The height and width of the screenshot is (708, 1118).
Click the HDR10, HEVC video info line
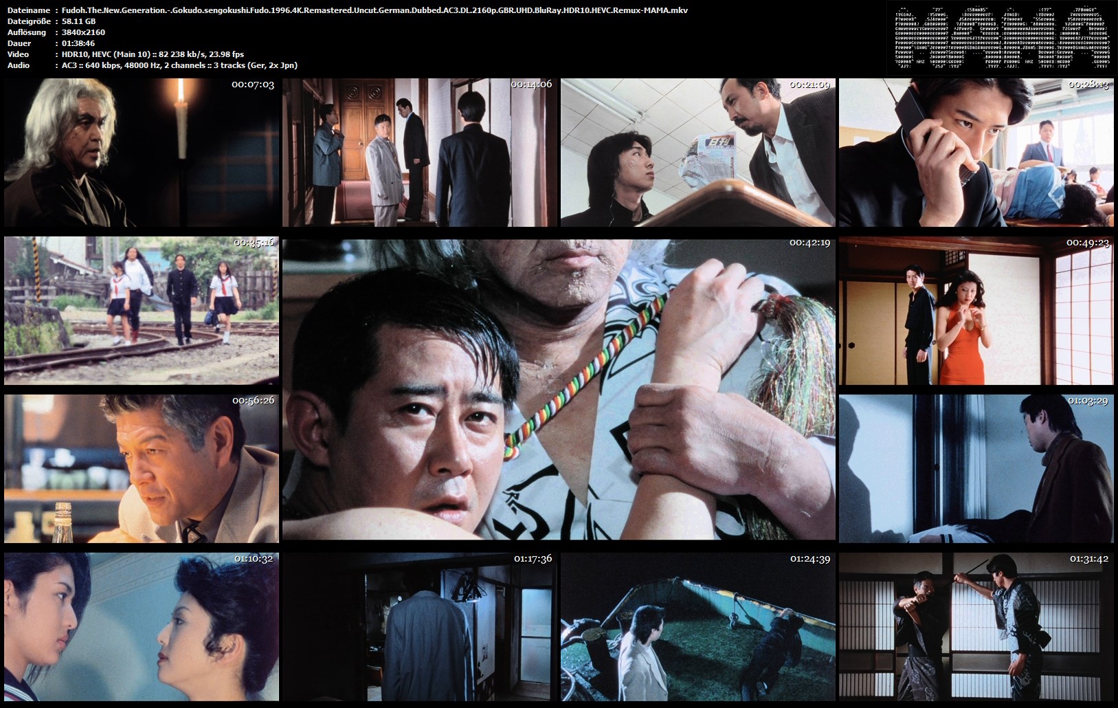point(153,54)
